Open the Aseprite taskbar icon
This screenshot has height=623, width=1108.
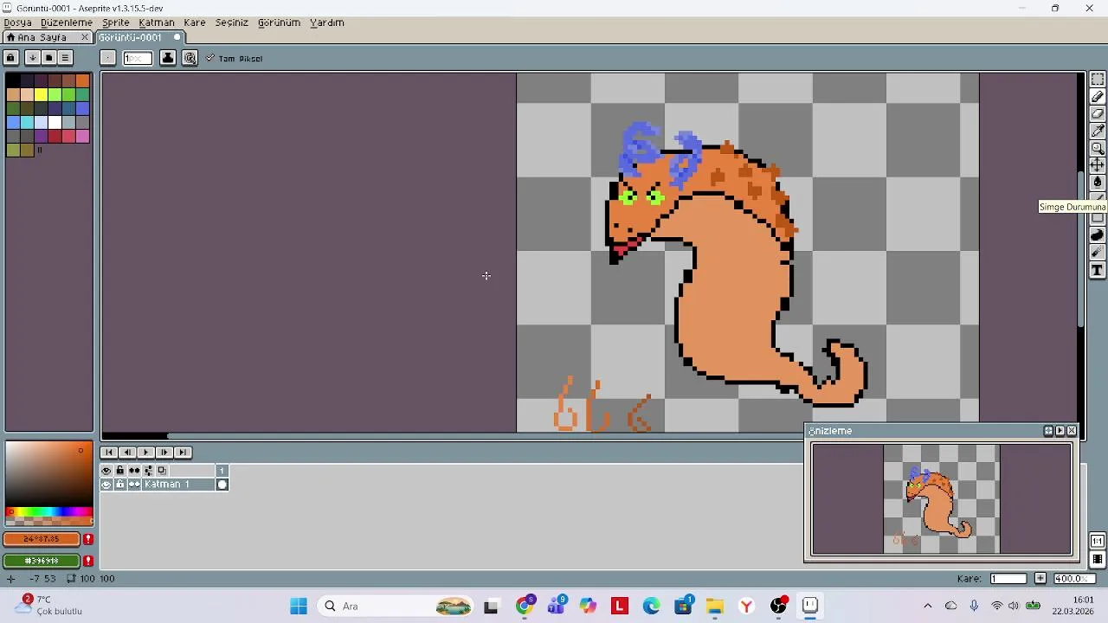pos(810,606)
